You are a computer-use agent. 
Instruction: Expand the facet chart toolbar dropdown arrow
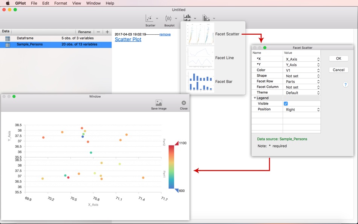[195, 18]
